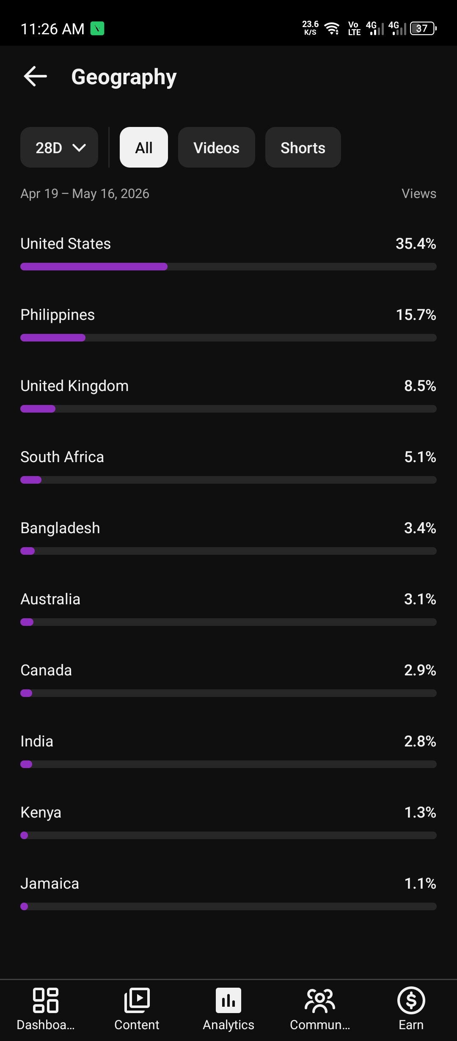
Task: Open the 28D date range dropdown
Action: [x=59, y=147]
